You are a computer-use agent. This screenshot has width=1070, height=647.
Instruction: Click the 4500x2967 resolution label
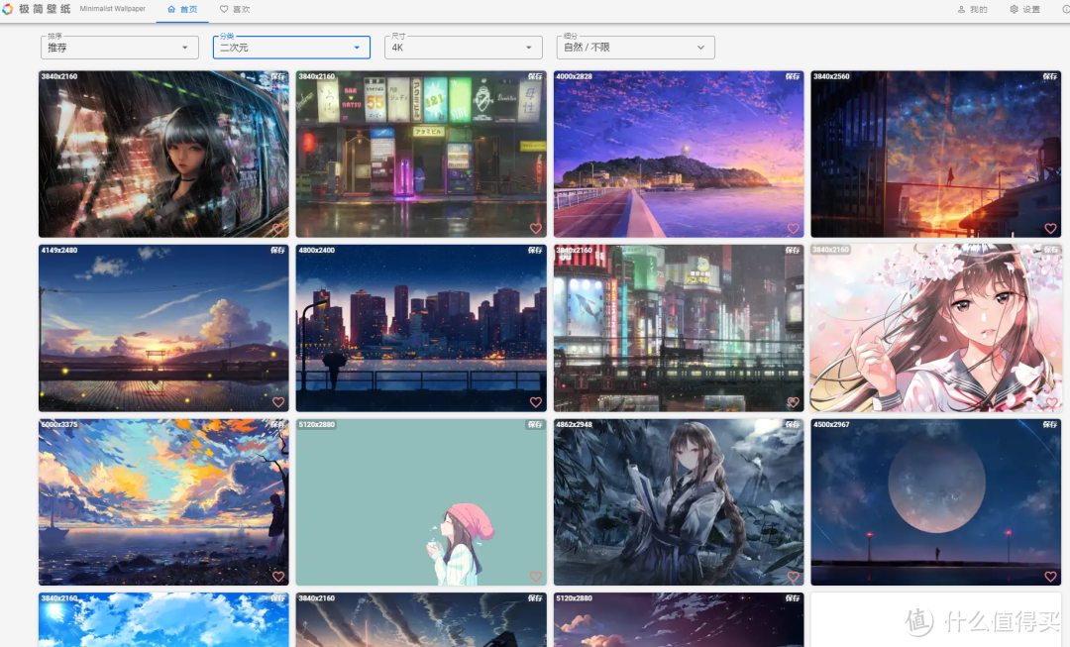831,424
